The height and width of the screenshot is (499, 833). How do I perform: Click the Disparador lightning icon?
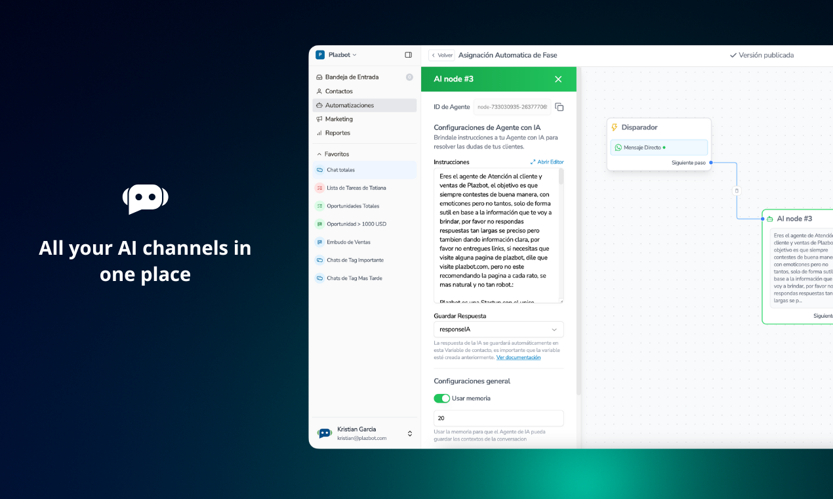coord(615,127)
